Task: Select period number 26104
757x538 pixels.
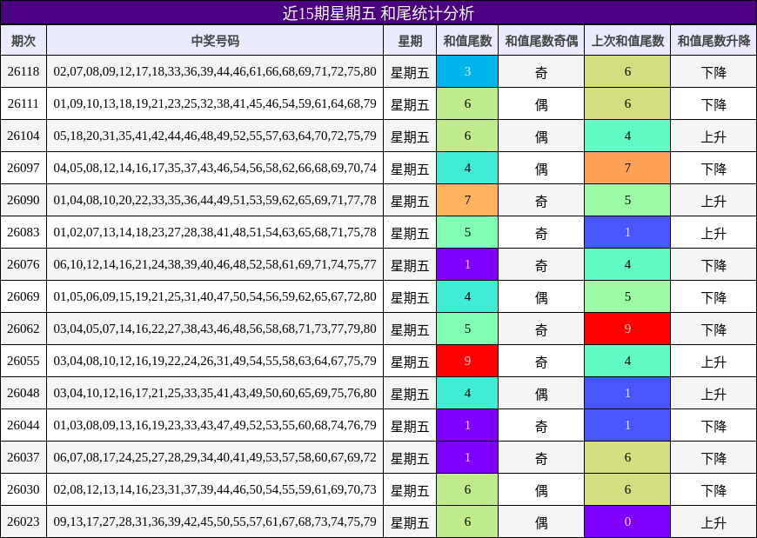Action: pyautogui.click(x=23, y=136)
